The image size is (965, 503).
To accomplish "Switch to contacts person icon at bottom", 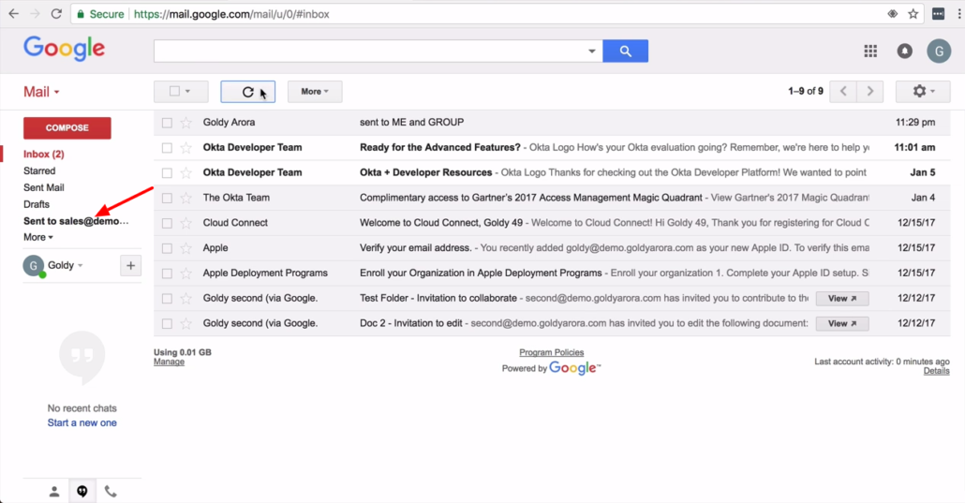I will point(54,492).
